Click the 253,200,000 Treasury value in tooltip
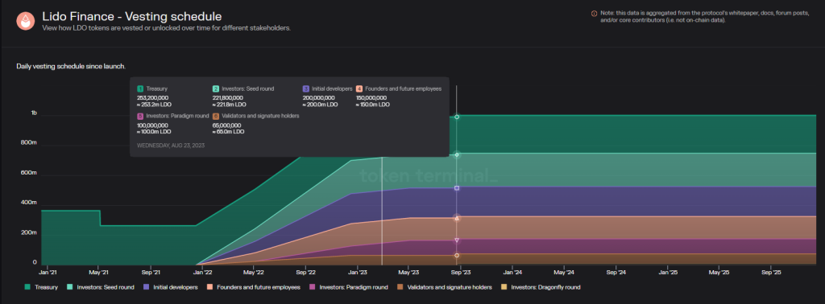Screen dimensions: 825x304 pos(152,97)
